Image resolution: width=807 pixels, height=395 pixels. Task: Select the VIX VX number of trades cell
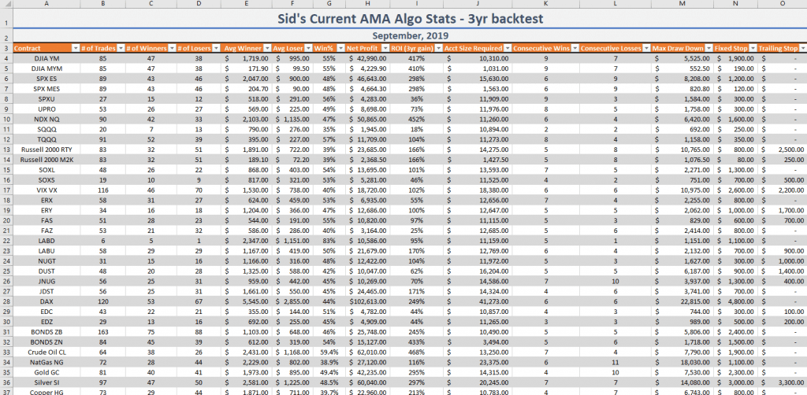[103, 190]
